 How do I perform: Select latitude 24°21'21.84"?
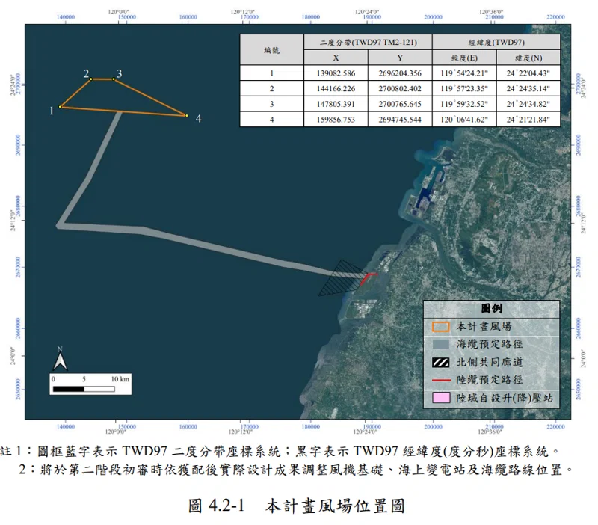click(528, 120)
